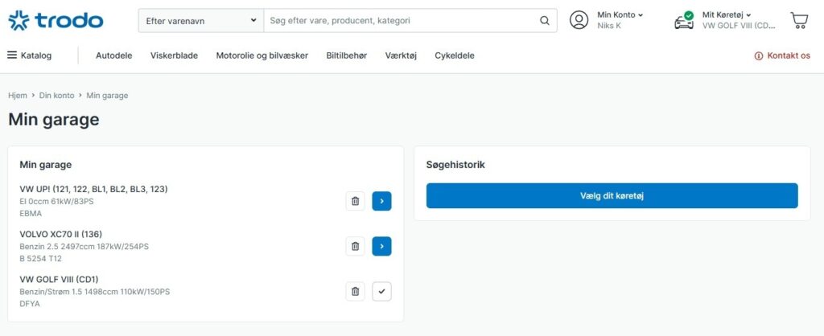
Task: Select VW UP! with blue arrow button
Action: coord(381,201)
